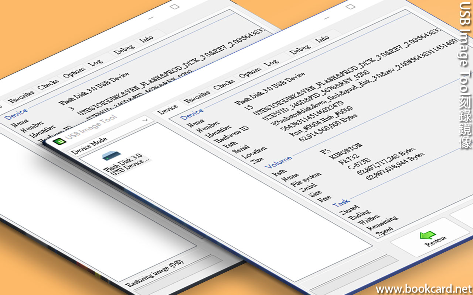473x295 pixels.
Task: Open the Options tab in front window
Action: (250, 73)
